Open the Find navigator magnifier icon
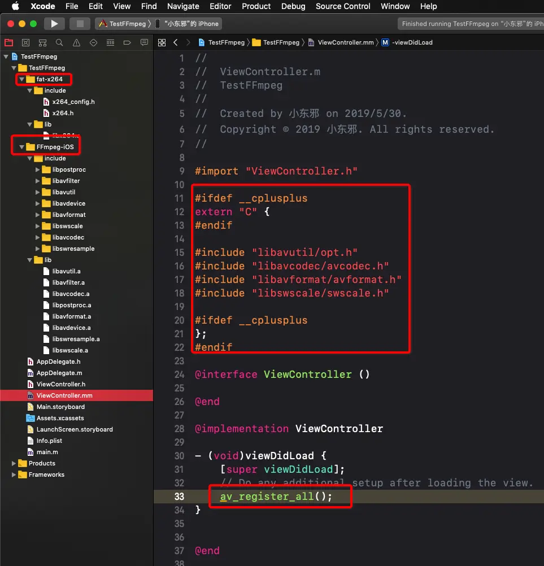The image size is (544, 566). click(59, 42)
